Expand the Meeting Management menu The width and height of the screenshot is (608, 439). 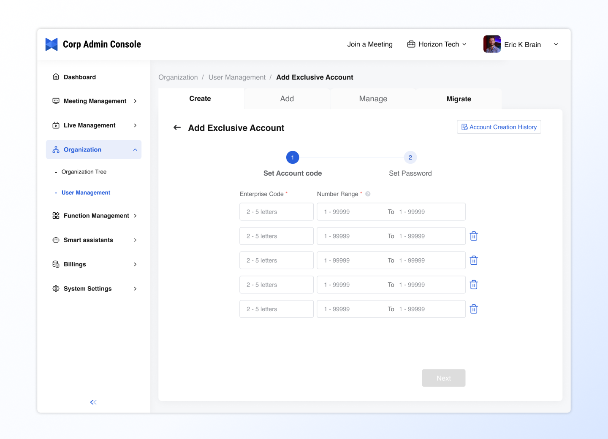[94, 101]
